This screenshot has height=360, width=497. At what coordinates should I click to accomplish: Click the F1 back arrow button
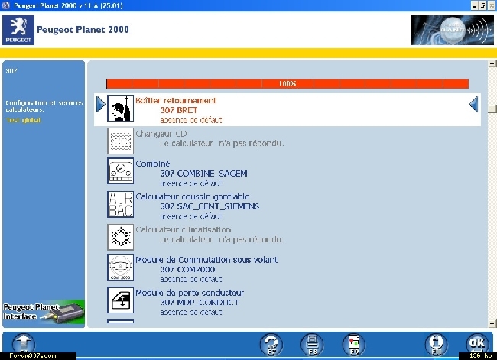24,343
